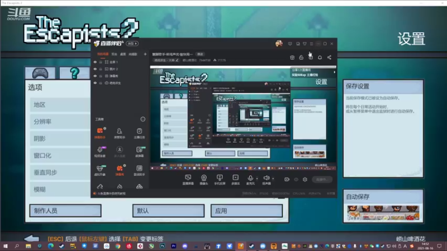The width and height of the screenshot is (447, 251).
Task: Switch to the fourth scene tab
Action: click(133, 54)
